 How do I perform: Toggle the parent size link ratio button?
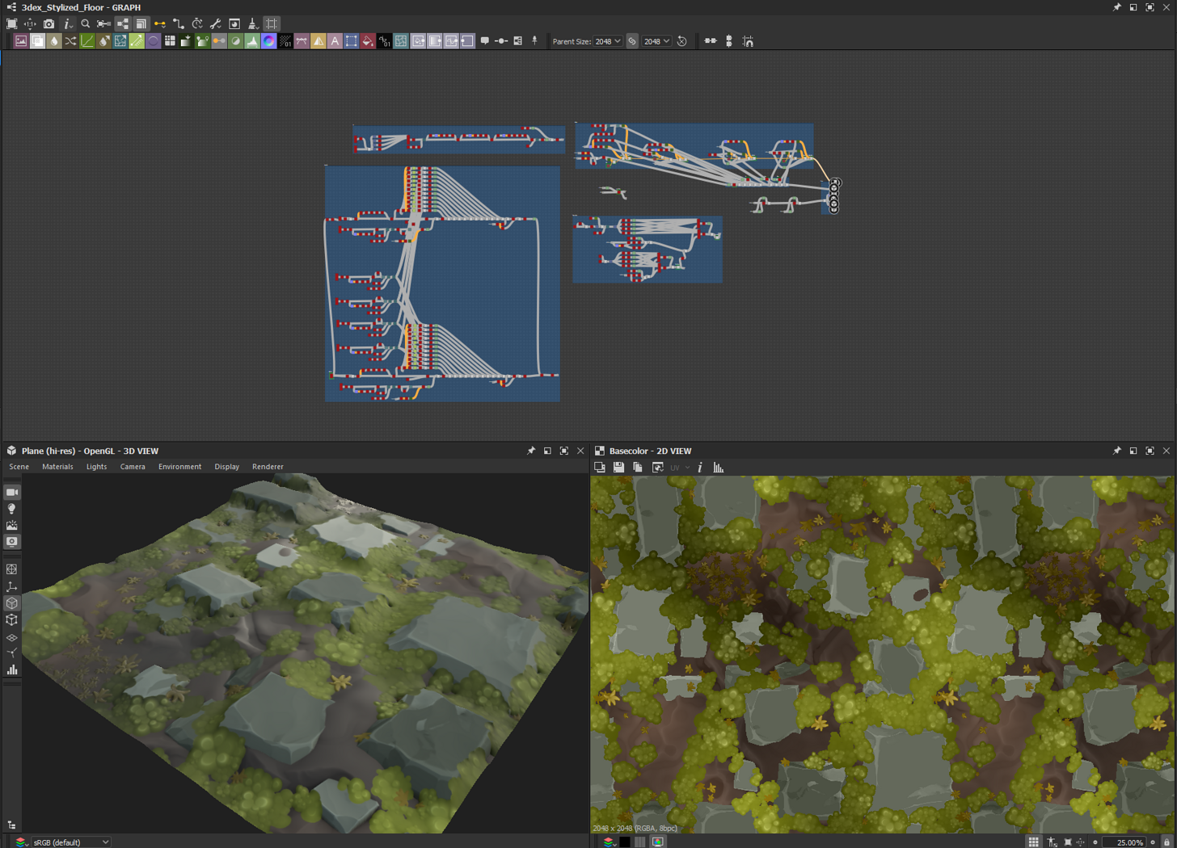coord(632,41)
